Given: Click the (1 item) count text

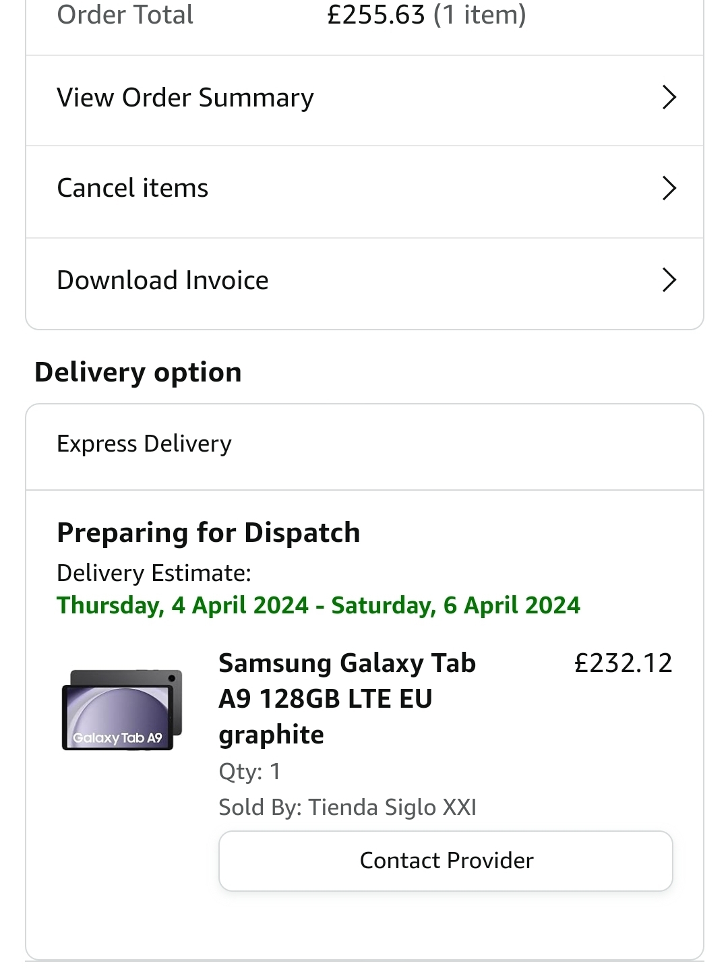Looking at the screenshot, I should (x=479, y=15).
